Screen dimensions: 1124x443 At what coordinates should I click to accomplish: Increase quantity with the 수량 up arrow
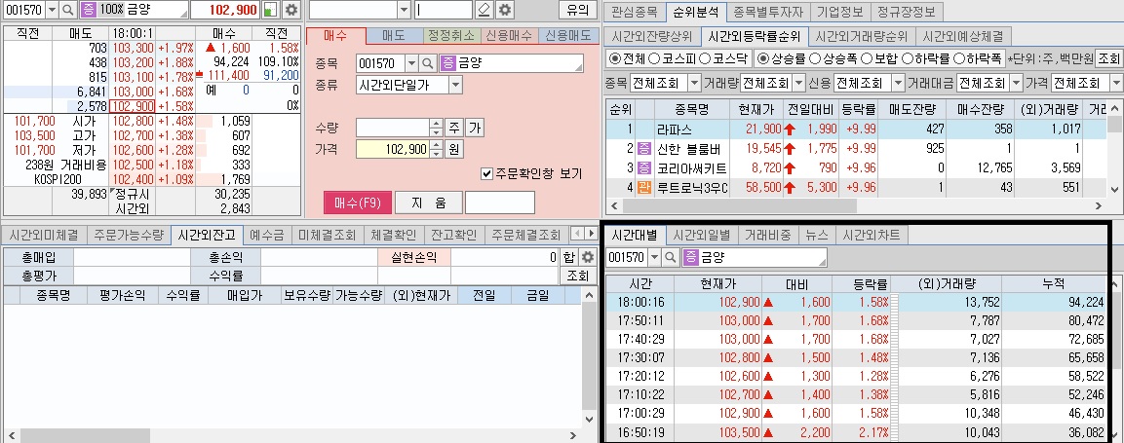pos(436,124)
